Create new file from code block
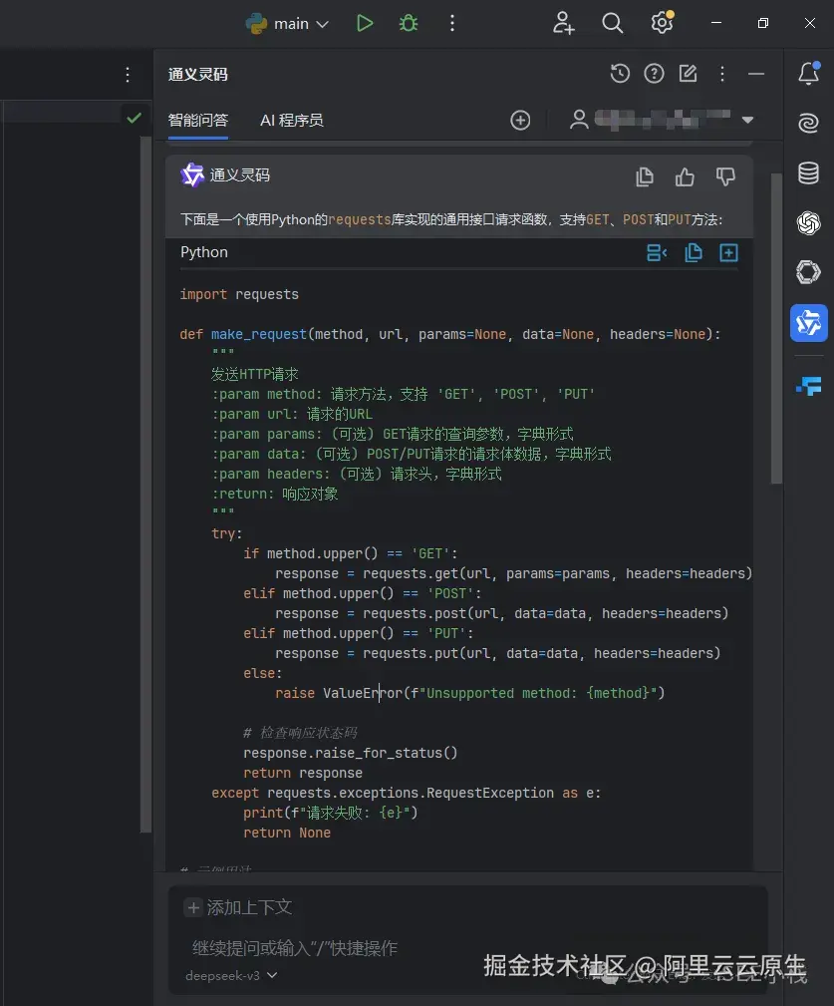834x1006 pixels. coord(728,253)
